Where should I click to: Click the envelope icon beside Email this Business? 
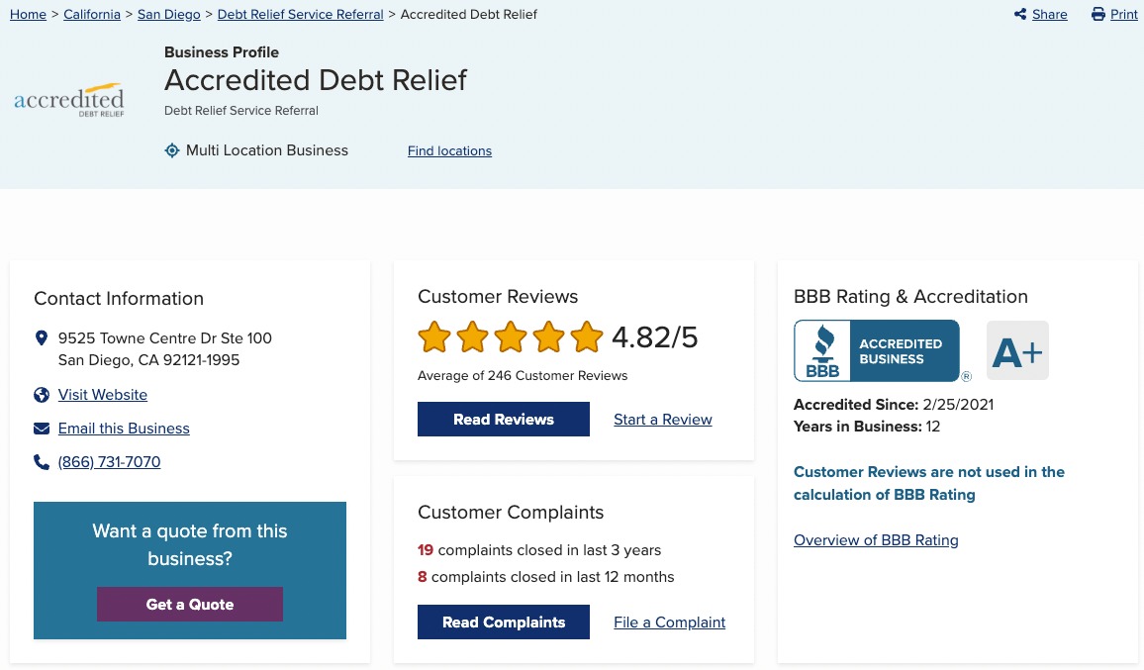[42, 429]
